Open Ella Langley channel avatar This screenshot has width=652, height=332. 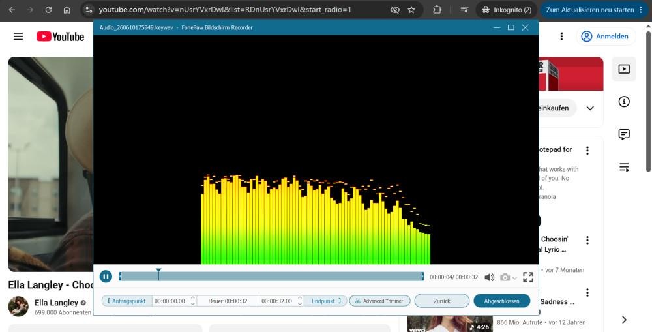18,306
